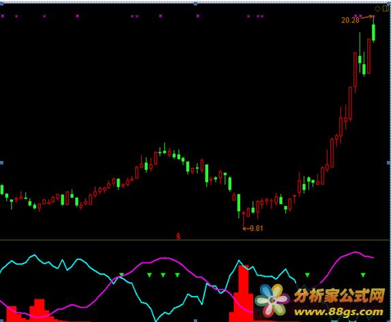Click the left-edge blue selection handle
This screenshot has width=391, height=322.
coord(1,163)
